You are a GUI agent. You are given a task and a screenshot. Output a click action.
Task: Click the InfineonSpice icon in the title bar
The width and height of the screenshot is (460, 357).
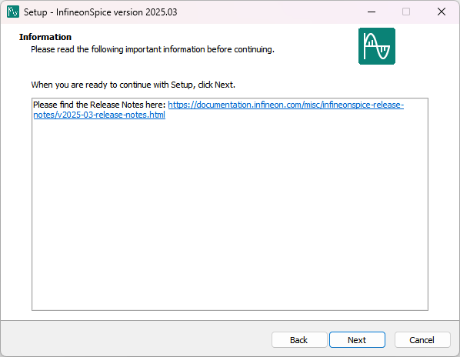point(13,12)
